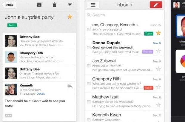
Task: Check the box for Chanpory Rith email
Action: coord(89,84)
